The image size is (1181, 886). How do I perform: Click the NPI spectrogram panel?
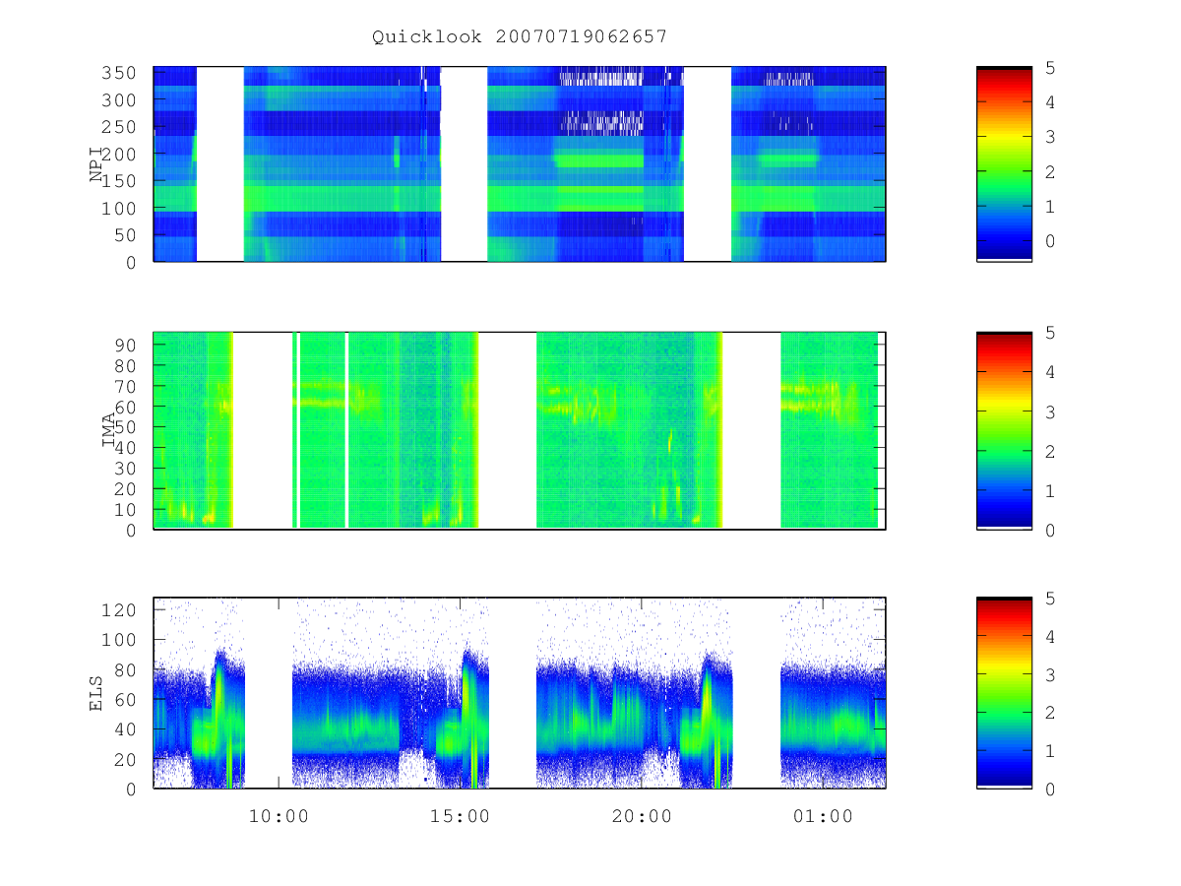[520, 164]
